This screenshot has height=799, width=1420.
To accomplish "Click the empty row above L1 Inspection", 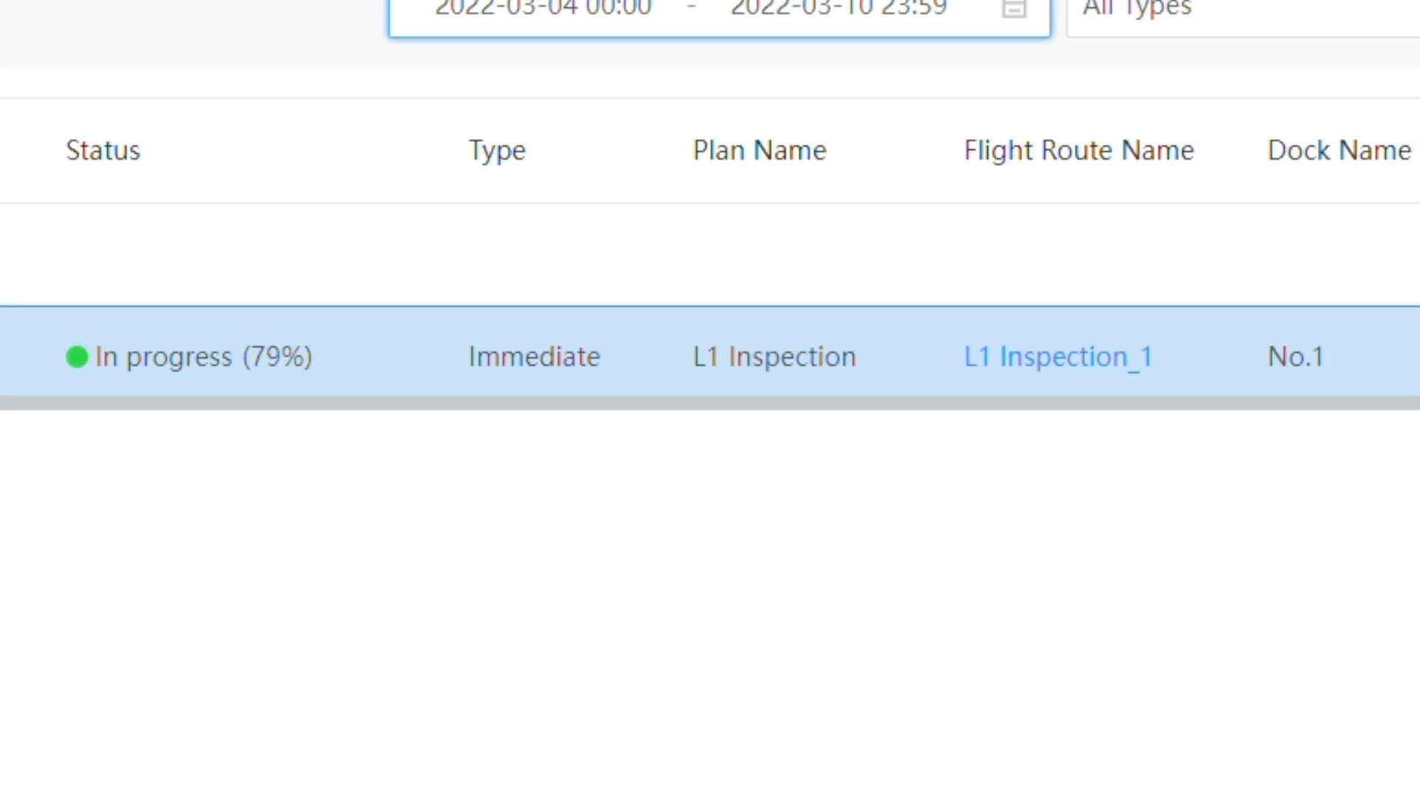I will click(710, 254).
